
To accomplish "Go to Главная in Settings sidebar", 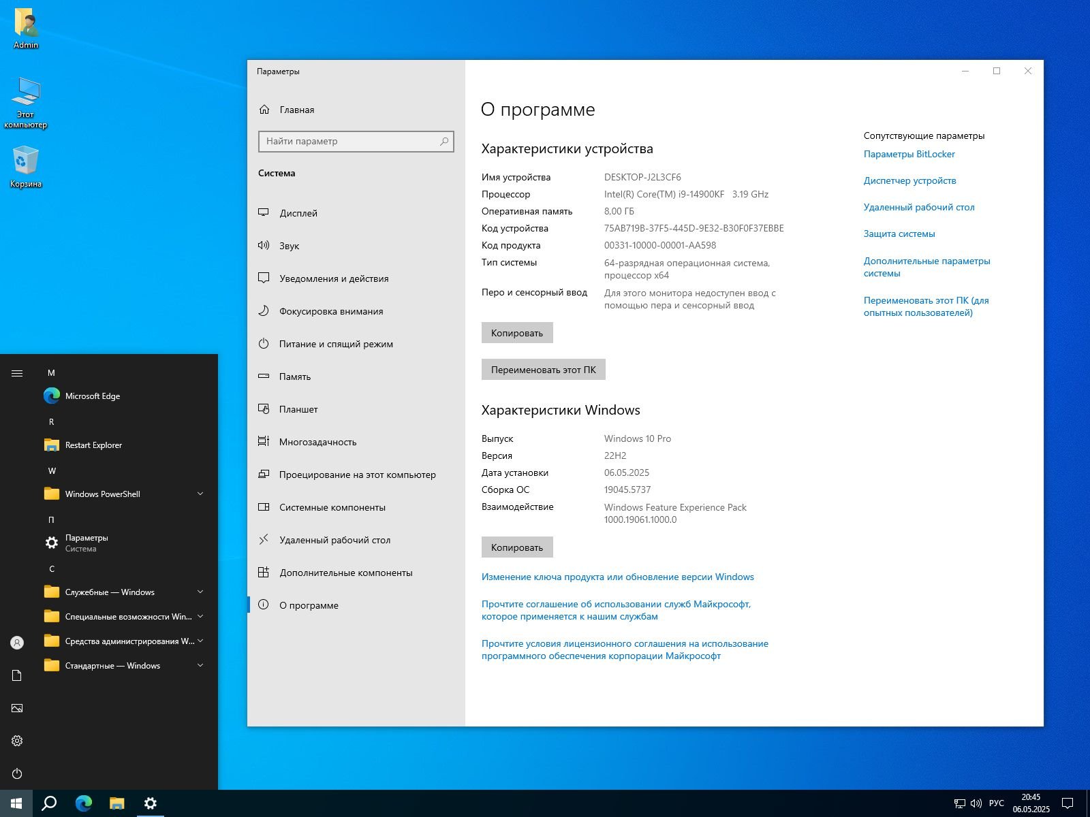I will (297, 110).
